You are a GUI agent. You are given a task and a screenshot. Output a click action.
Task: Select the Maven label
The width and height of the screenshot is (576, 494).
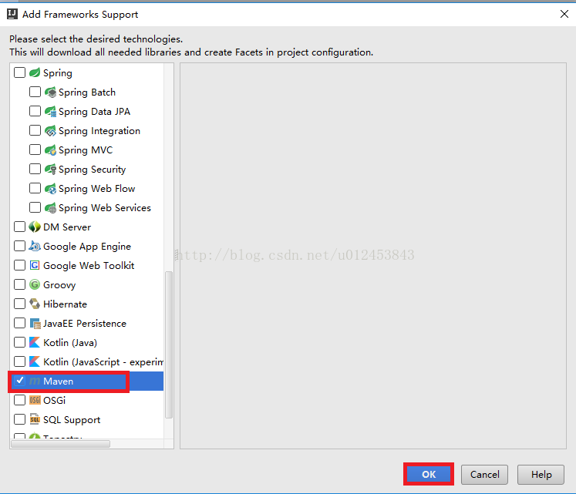[x=59, y=381]
